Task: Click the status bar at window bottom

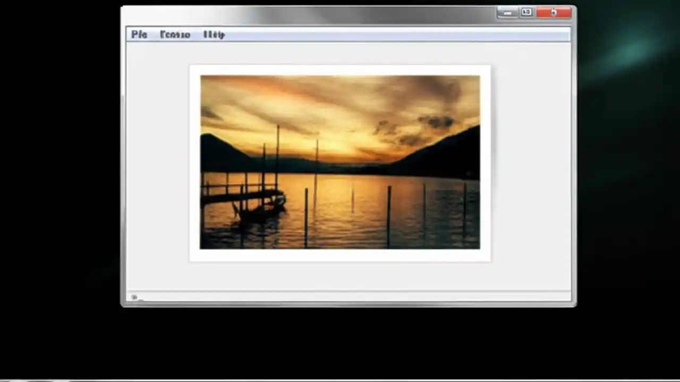Action: click(345, 297)
